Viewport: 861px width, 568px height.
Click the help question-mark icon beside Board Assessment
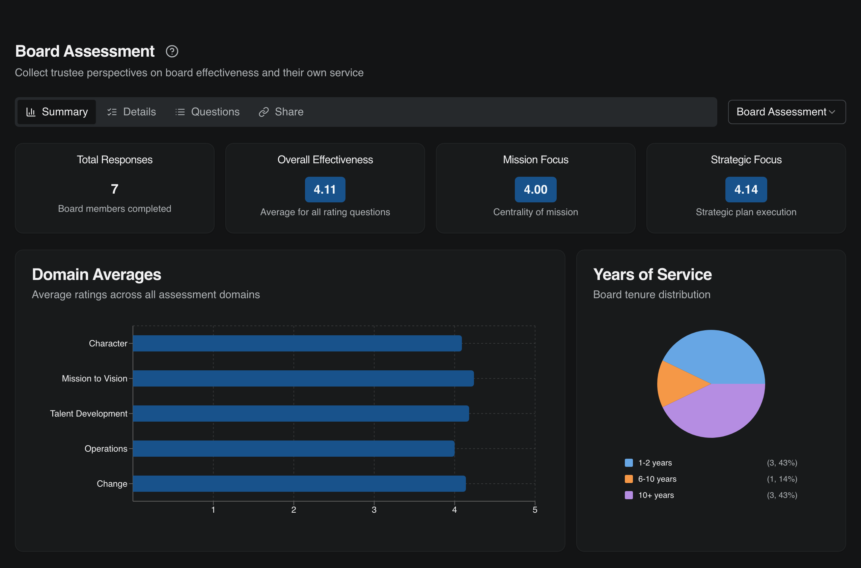(172, 52)
